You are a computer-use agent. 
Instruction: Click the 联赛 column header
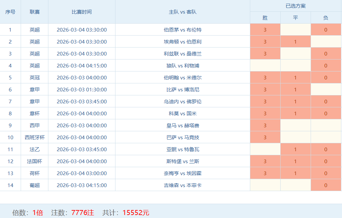coord(34,12)
